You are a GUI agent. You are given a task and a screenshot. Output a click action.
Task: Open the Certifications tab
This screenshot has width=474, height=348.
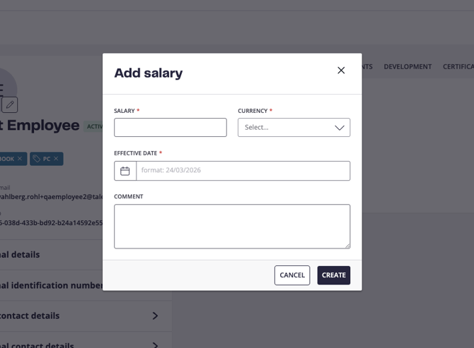(x=458, y=67)
